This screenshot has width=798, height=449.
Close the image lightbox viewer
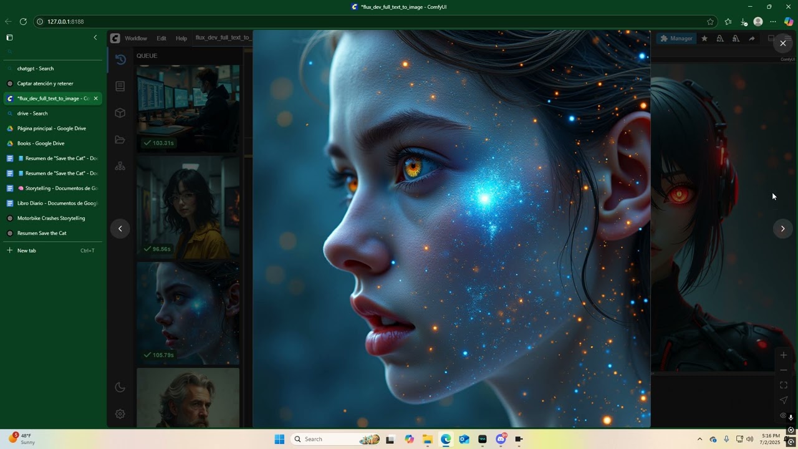[x=783, y=43]
